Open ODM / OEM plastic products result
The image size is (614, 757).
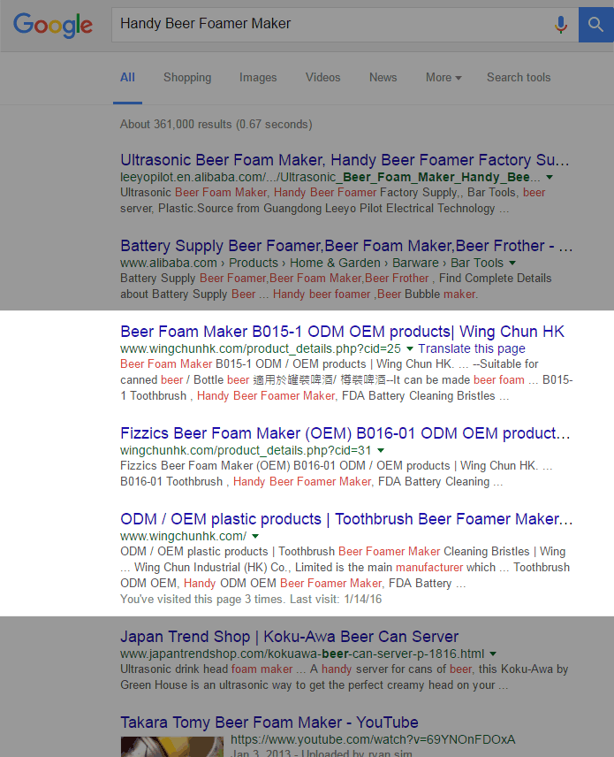(x=346, y=519)
